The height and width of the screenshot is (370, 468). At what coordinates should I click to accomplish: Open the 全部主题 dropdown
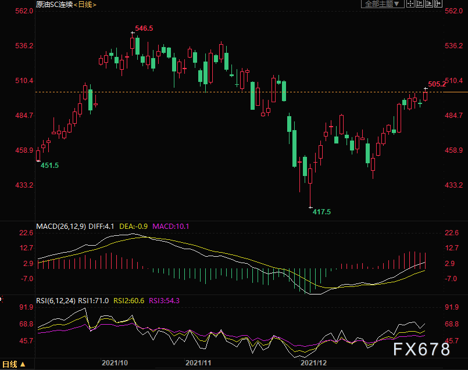click(x=383, y=4)
